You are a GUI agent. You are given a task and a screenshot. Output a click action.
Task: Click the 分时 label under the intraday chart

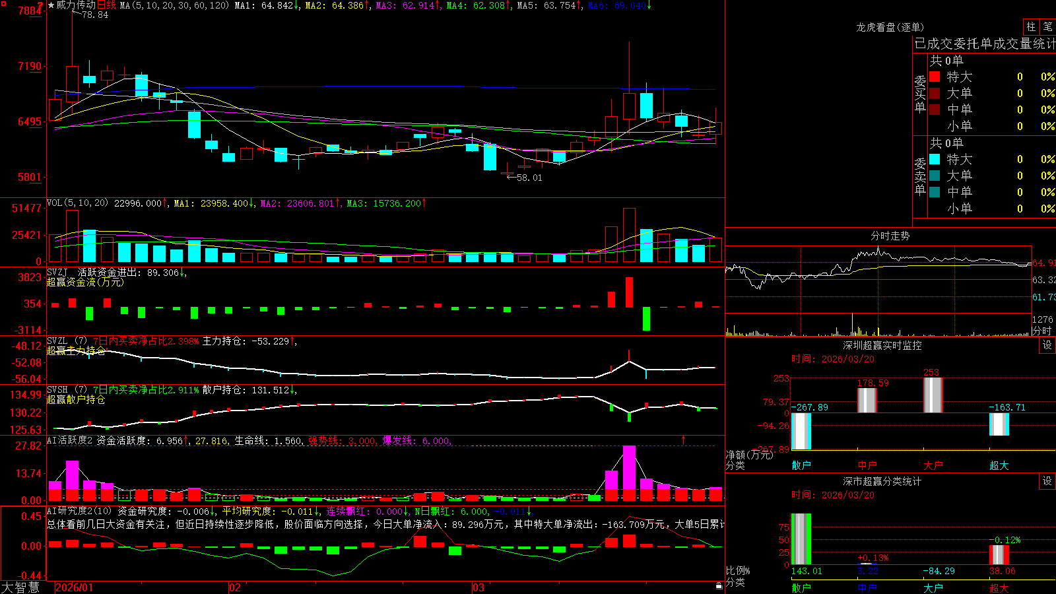(x=1041, y=331)
